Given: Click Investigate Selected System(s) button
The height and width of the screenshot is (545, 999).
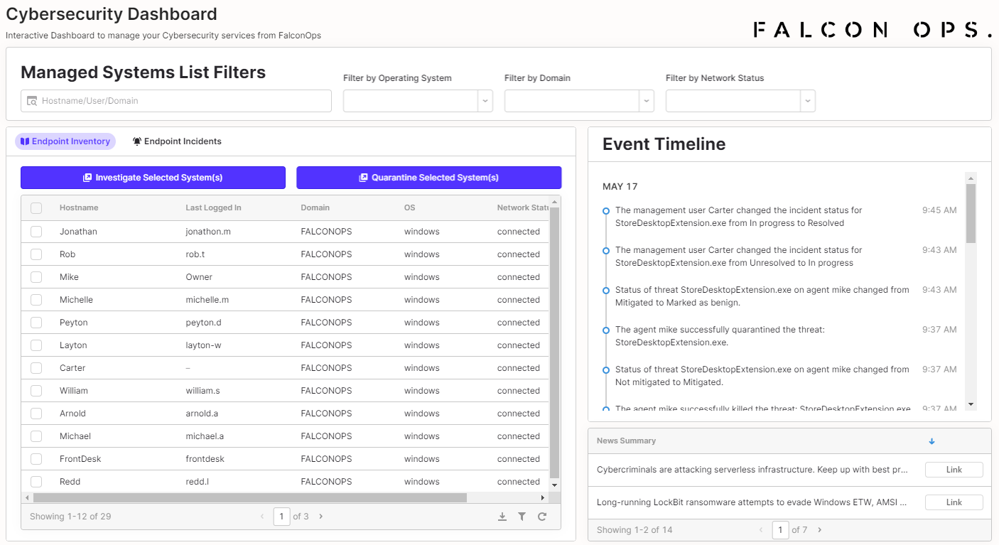Looking at the screenshot, I should pyautogui.click(x=153, y=178).
